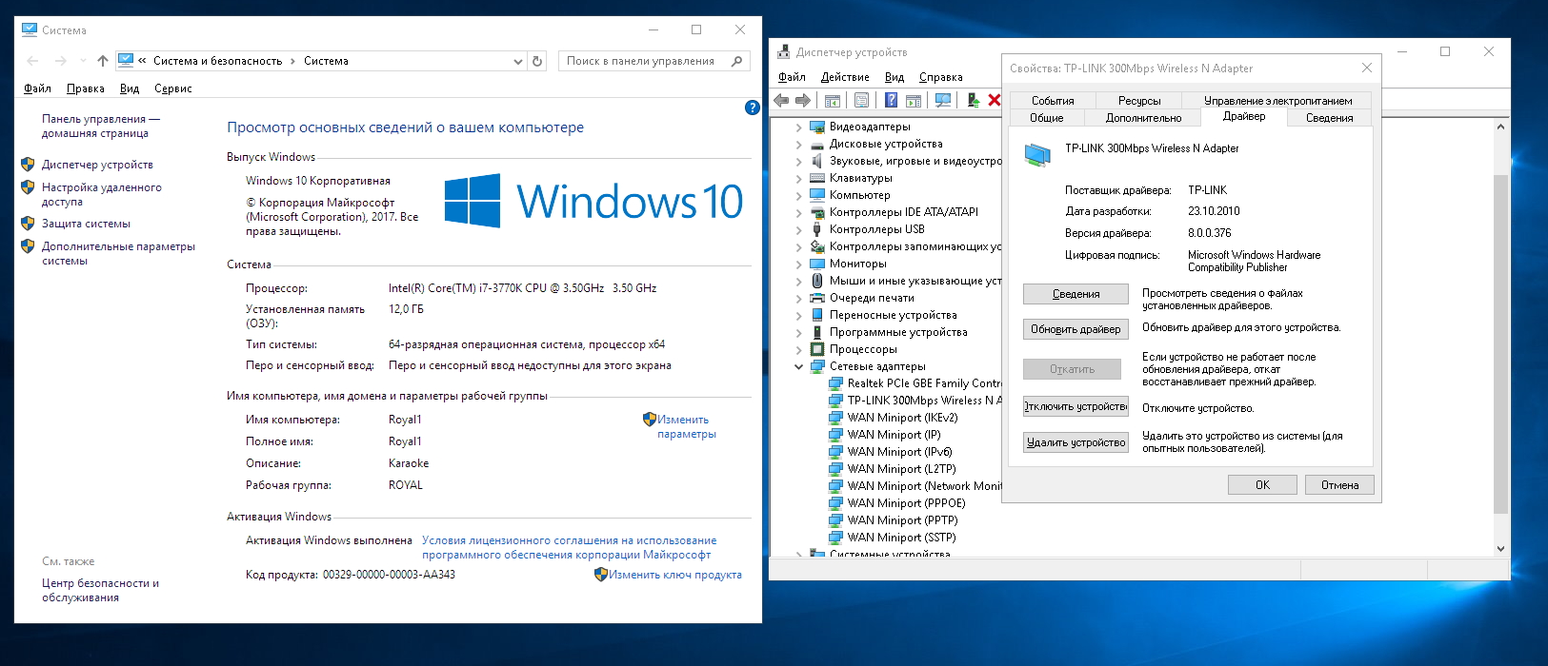
Task: Expand the Звуковые, игровые и видеоустройства arrow
Action: (x=798, y=161)
